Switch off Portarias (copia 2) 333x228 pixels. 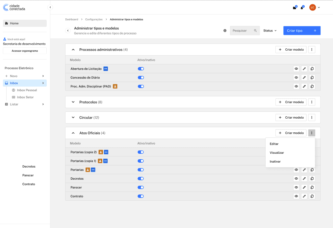141,152
